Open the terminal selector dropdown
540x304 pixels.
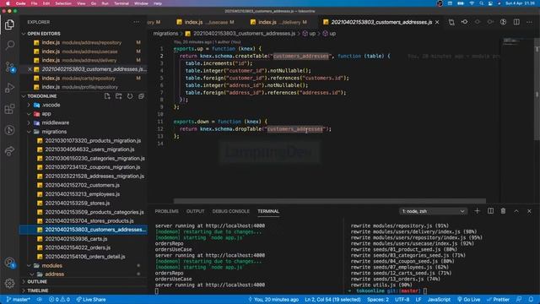433,211
